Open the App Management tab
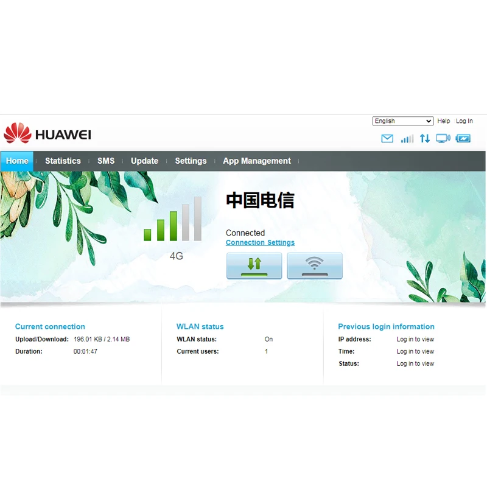This screenshot has width=487, height=487. tap(257, 161)
